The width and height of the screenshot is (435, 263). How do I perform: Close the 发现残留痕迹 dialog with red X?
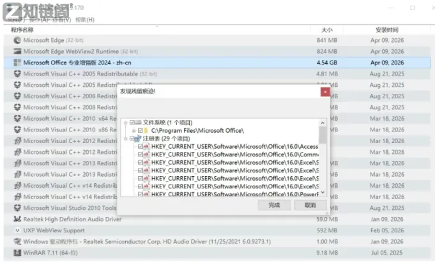[325, 92]
